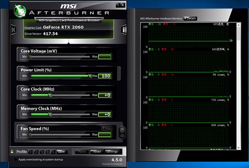The width and height of the screenshot is (249, 168).
Task: Select profile slot 1
Action: coord(30,152)
